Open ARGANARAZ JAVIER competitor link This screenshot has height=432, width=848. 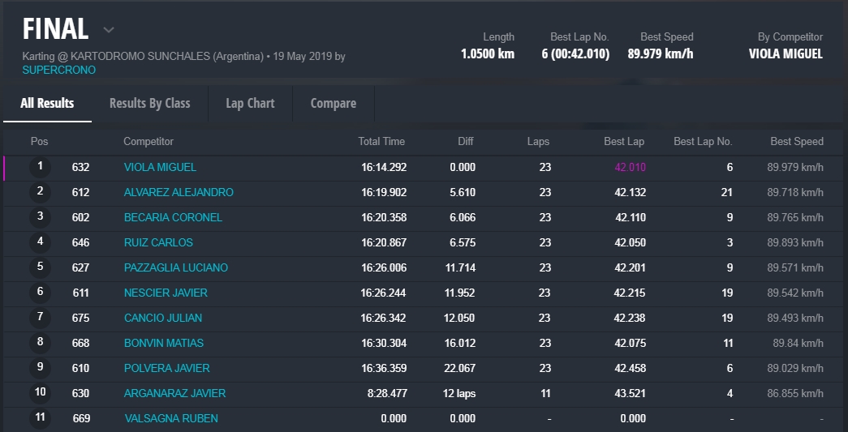[174, 394]
